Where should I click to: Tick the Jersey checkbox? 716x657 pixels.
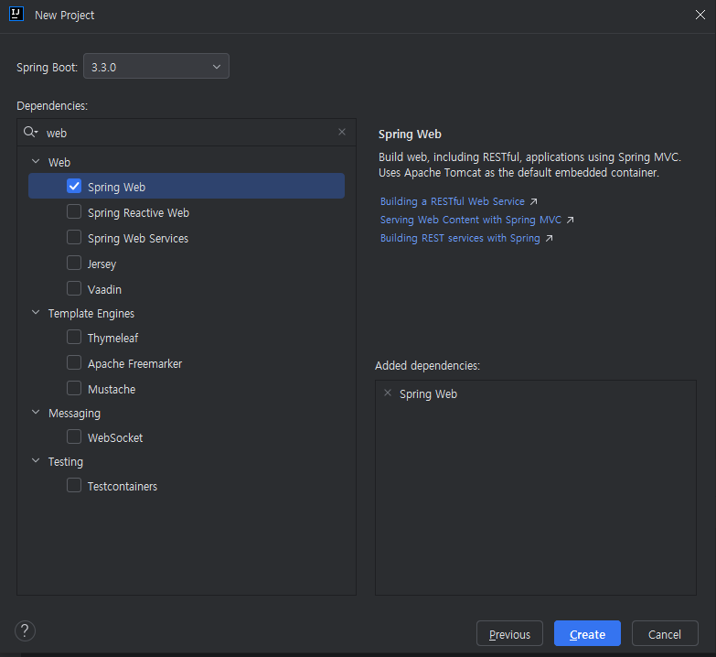pyautogui.click(x=74, y=263)
